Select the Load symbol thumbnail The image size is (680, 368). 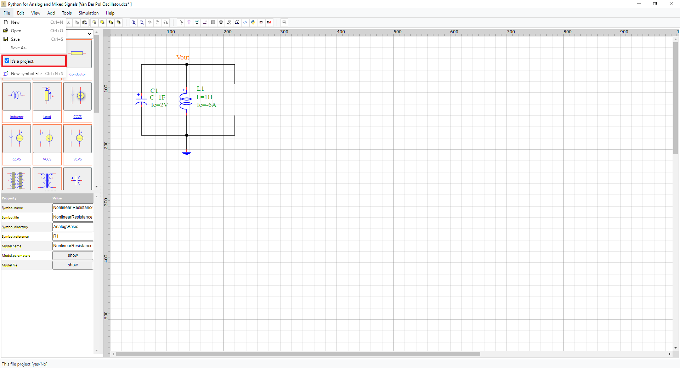coord(47,96)
